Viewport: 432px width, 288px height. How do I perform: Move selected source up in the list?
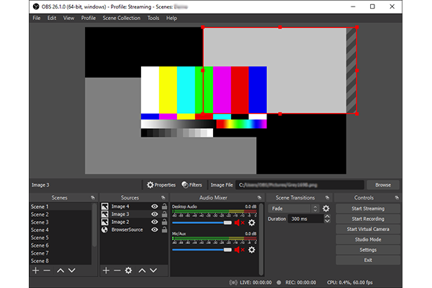click(x=142, y=270)
